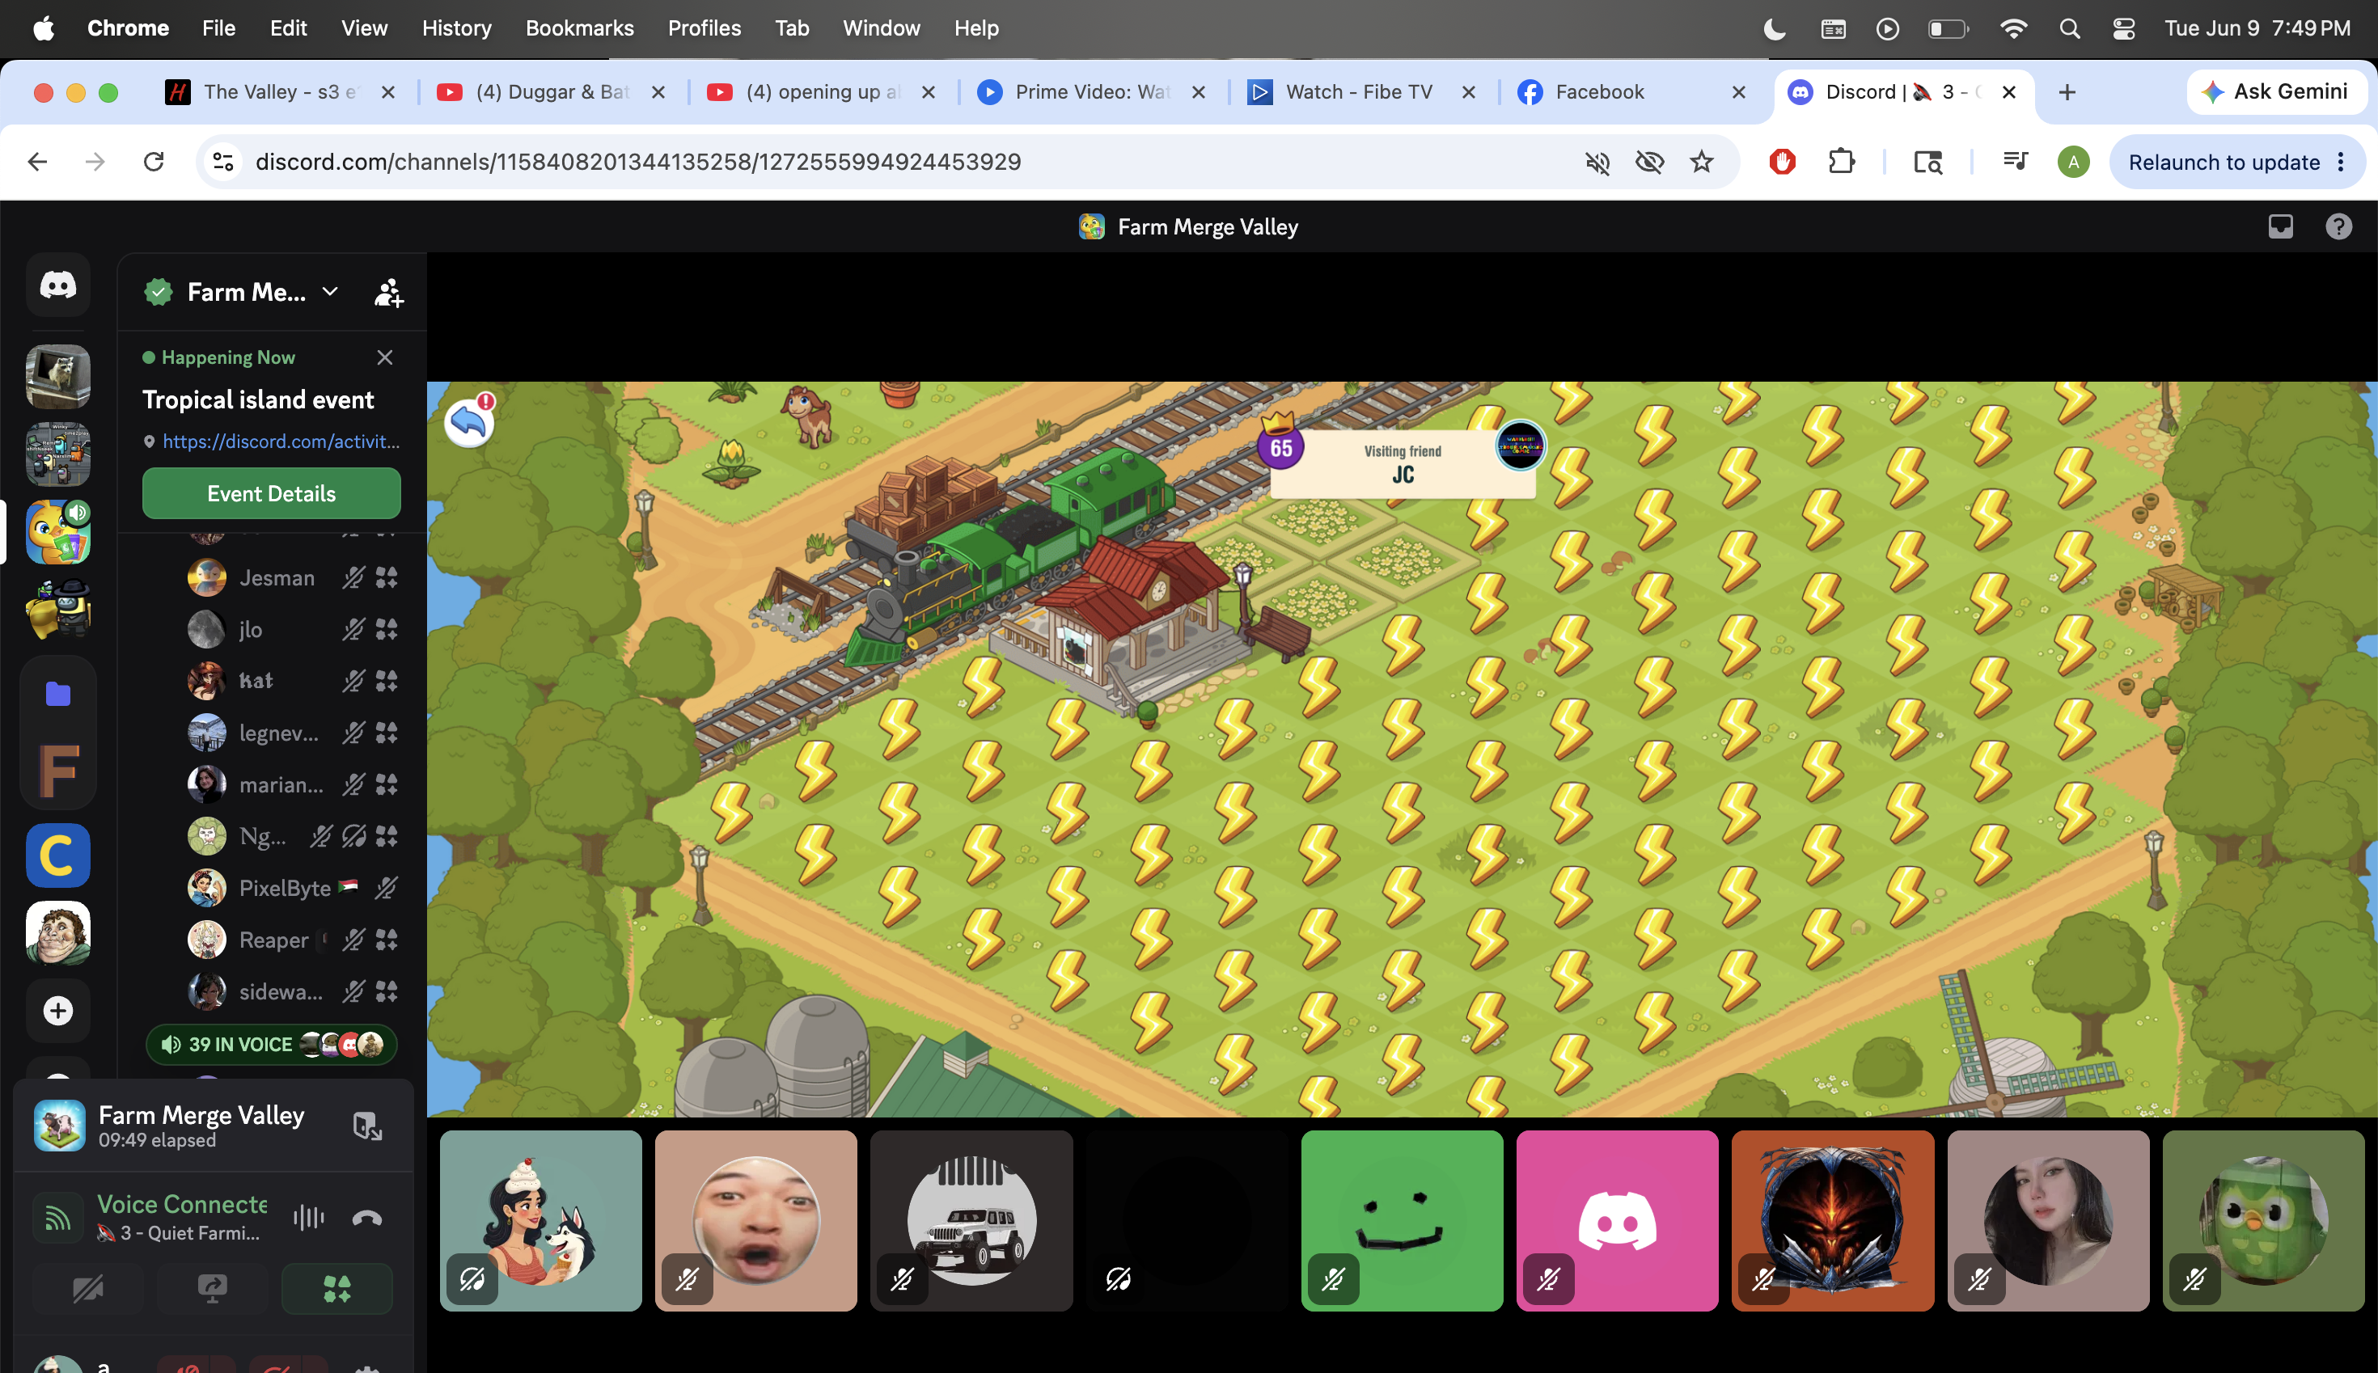Screen dimensions: 2378x1373
Task: Open the Relaunch to update menu
Action: [2236, 163]
